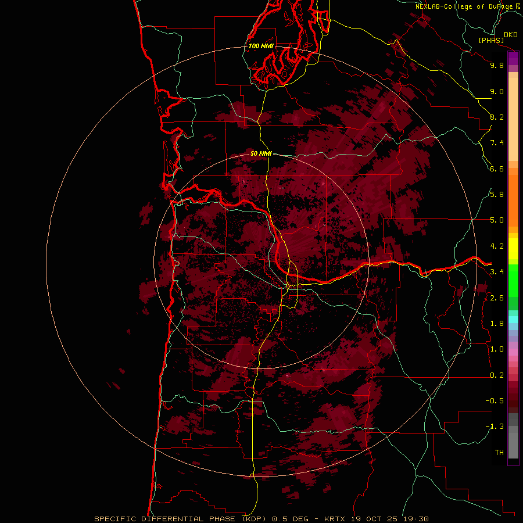Click the -0.5 scale value
The image size is (523, 523).
pos(495,401)
